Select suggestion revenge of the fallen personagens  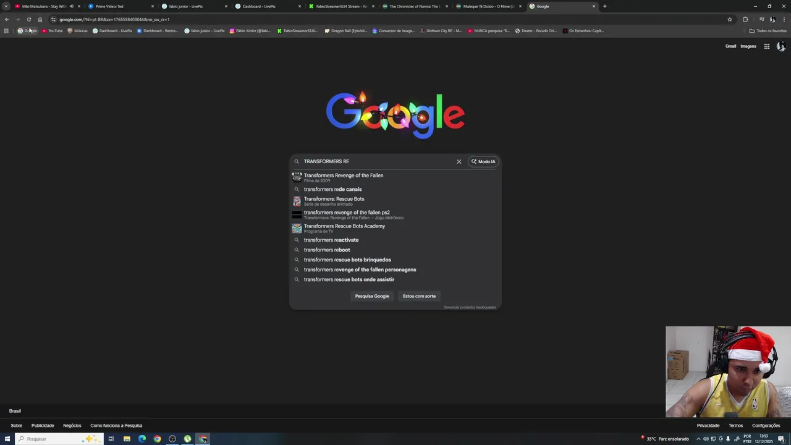tap(395, 269)
